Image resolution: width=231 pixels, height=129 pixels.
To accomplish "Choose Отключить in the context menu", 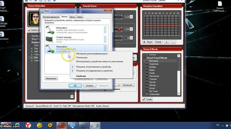I will [82, 58].
